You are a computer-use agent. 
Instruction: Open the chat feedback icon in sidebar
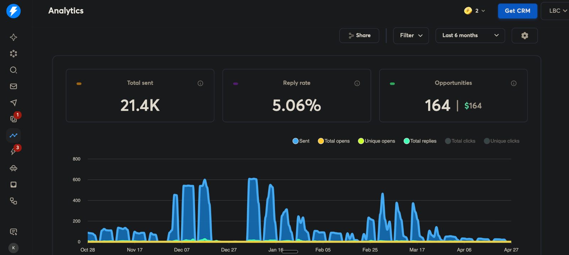point(14,232)
